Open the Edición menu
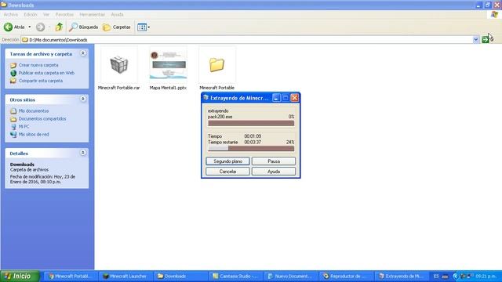Viewport: 502px width, 282px height. point(31,14)
